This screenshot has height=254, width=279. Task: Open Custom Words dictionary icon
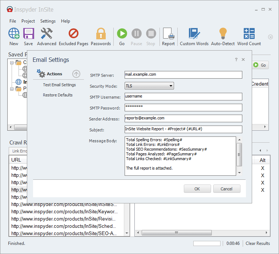tap(194, 33)
